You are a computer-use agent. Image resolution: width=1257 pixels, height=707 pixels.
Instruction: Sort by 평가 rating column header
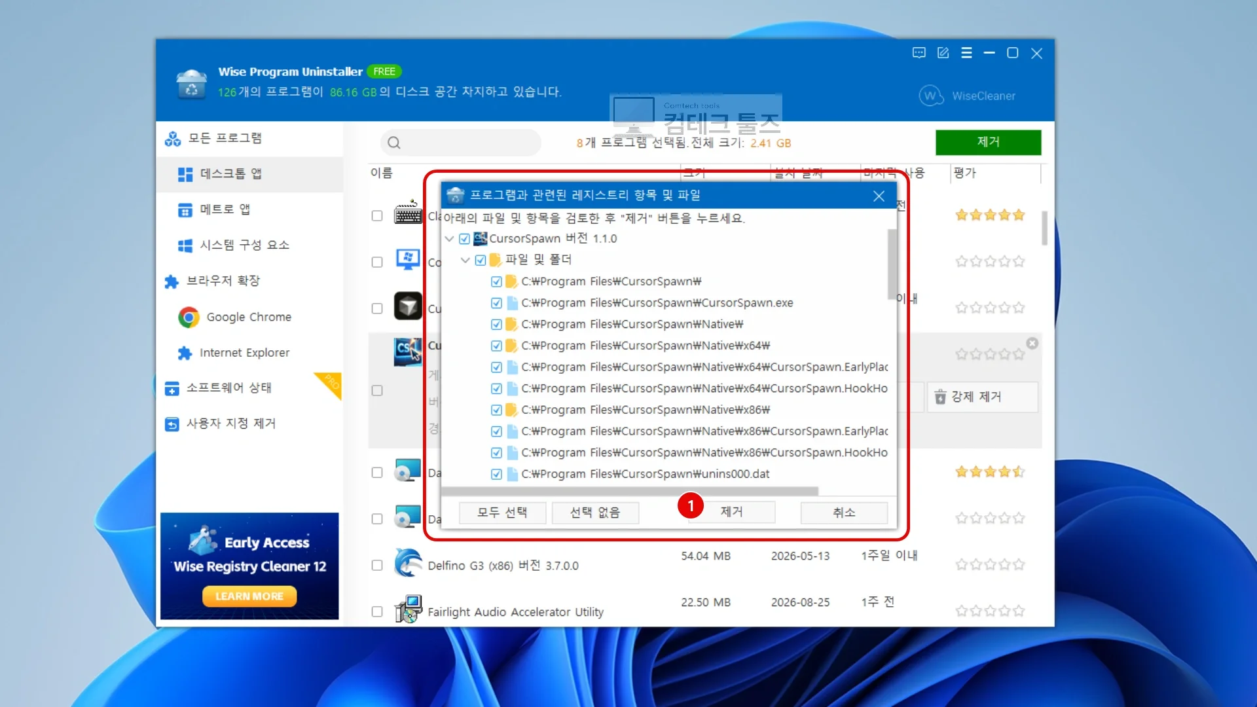pyautogui.click(x=964, y=173)
